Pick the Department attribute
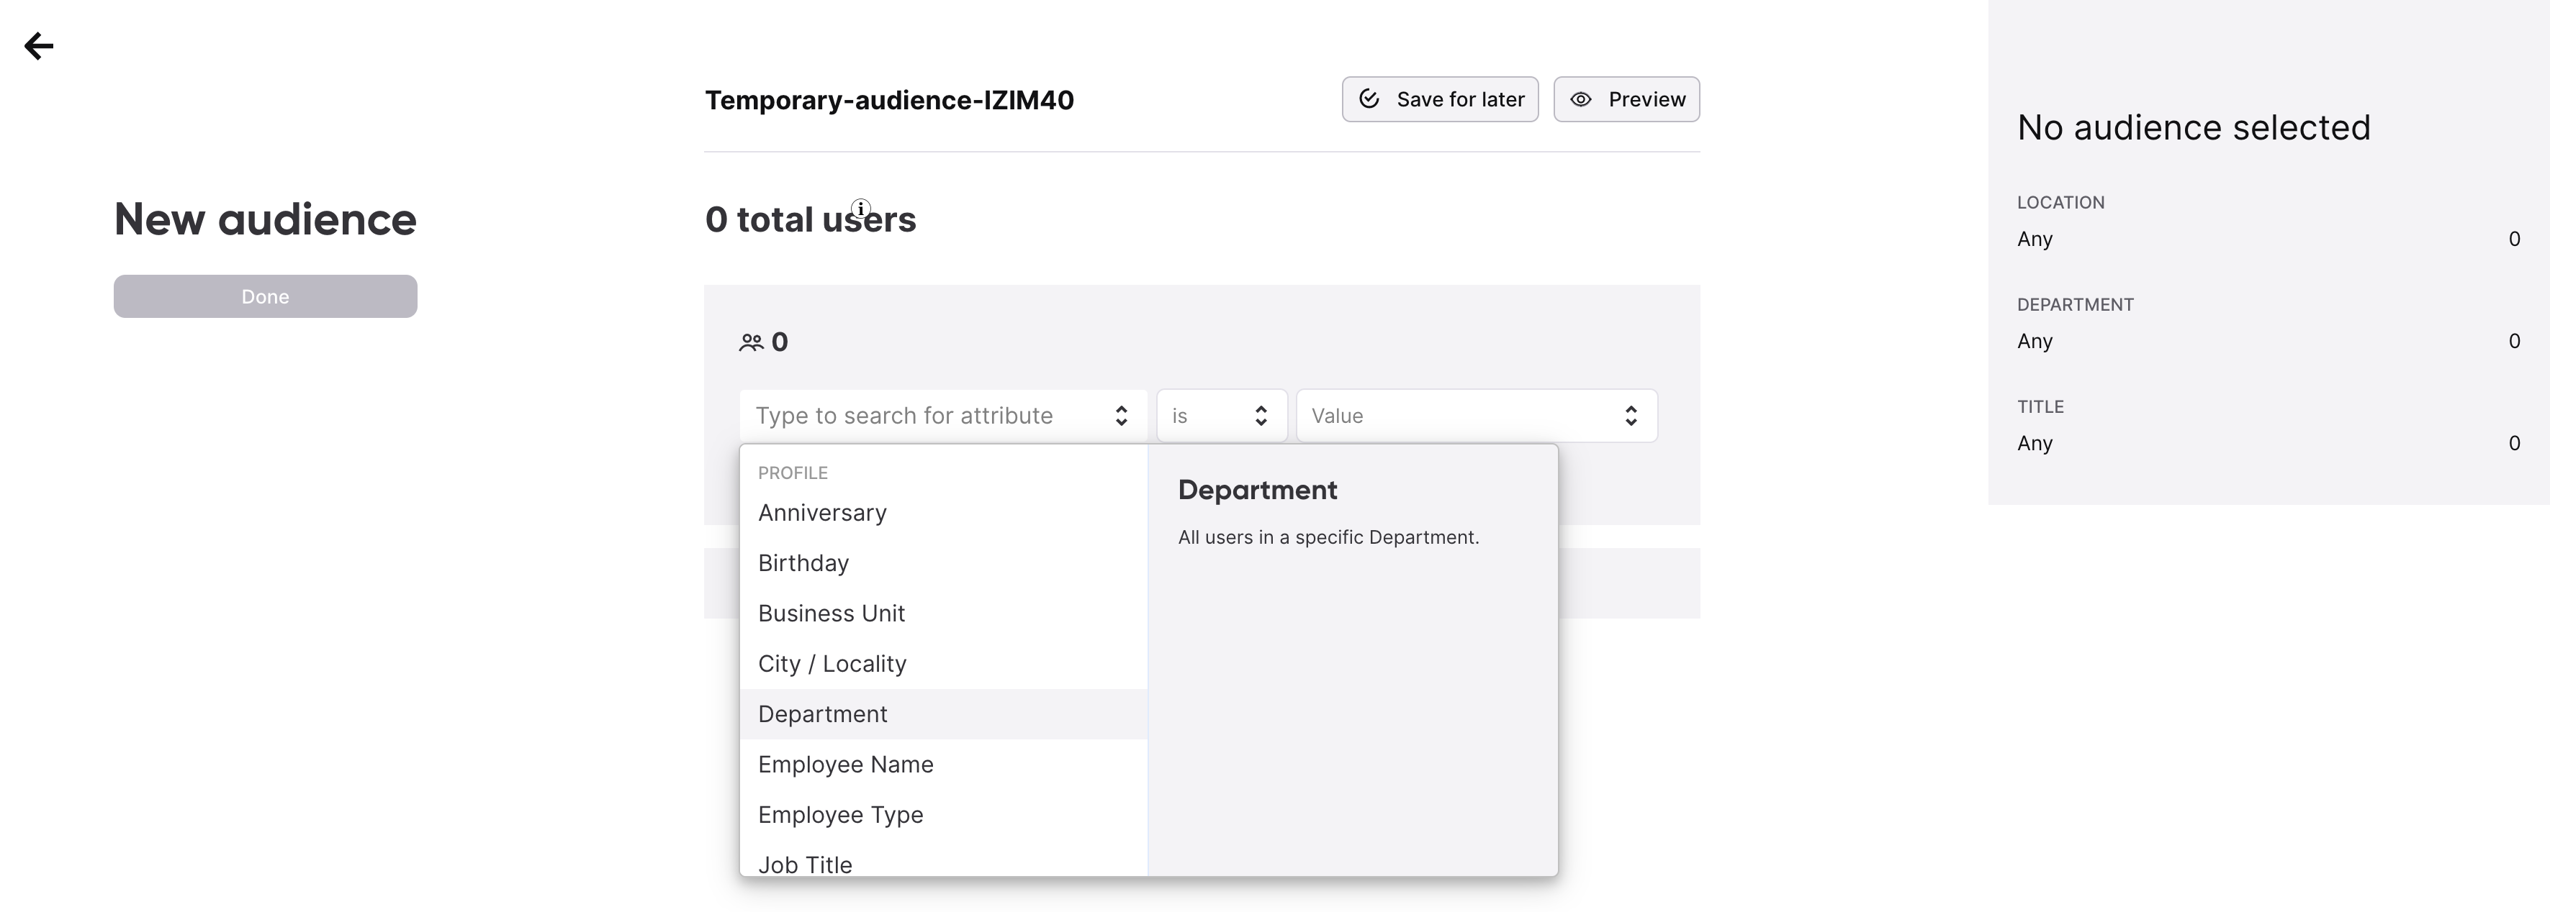The width and height of the screenshot is (2550, 912). [x=943, y=714]
